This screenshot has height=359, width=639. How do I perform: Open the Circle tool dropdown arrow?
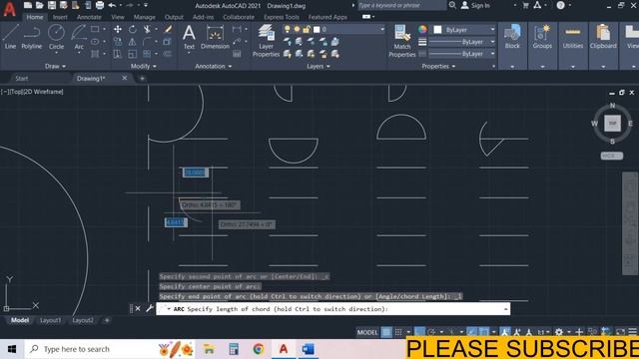[x=56, y=53]
